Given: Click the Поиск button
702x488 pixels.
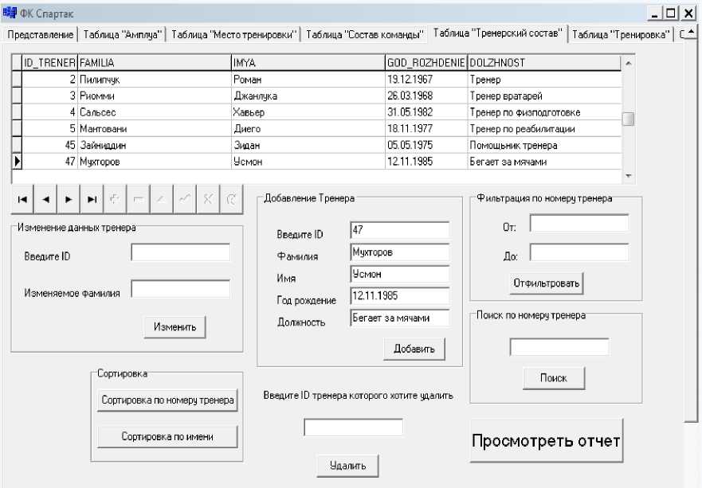Looking at the screenshot, I should 554,378.
